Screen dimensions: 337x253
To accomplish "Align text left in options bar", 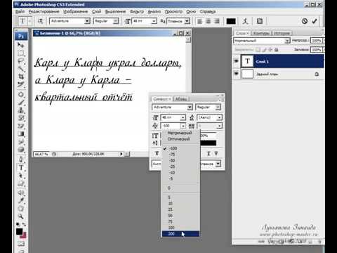I will (199, 21).
